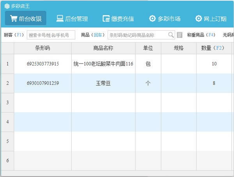This screenshot has width=234, height=177.
Task: Click the gear icon beside 网上订烟
Action: pos(199,19)
